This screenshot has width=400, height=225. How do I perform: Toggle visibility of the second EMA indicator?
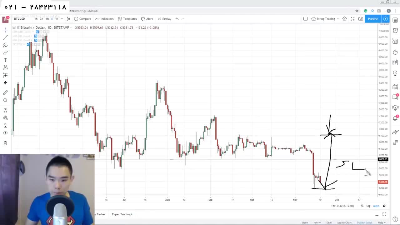[36, 36]
